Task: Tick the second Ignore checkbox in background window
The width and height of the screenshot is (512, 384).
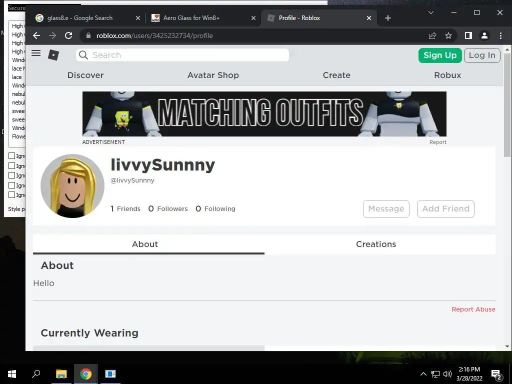Action: tap(12, 165)
